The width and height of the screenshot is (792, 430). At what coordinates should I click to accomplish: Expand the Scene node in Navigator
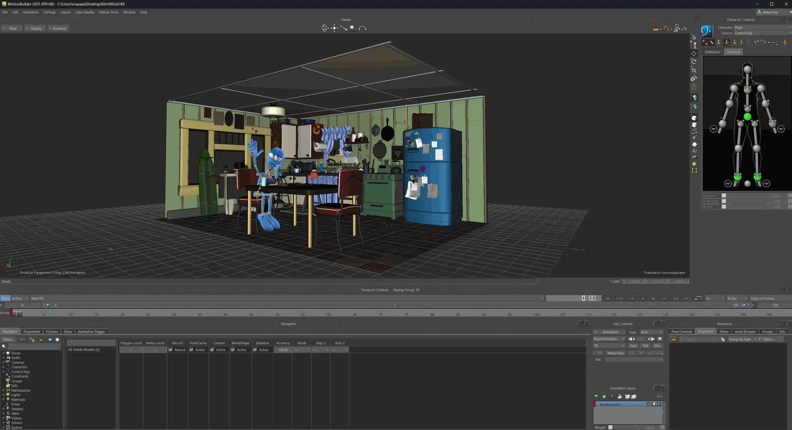tap(3, 353)
